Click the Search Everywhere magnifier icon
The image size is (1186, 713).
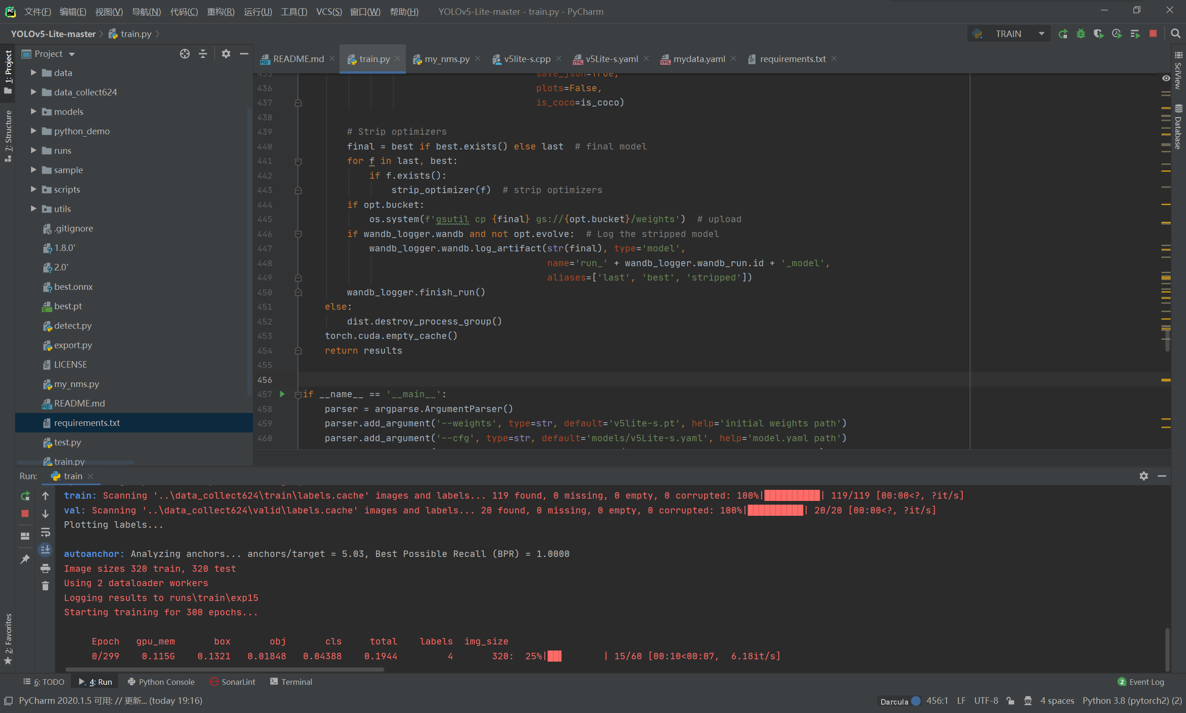click(x=1175, y=34)
